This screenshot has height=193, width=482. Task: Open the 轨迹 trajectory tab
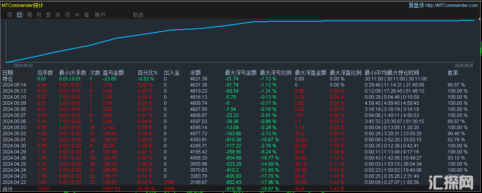(x=138, y=15)
